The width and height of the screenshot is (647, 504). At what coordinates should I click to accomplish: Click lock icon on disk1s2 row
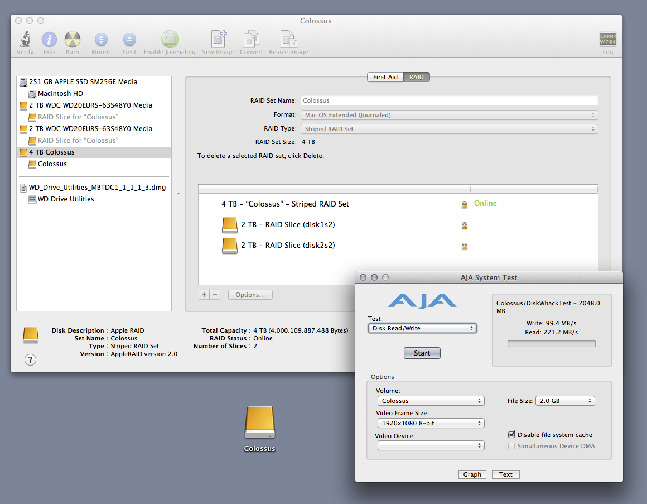[x=465, y=225]
